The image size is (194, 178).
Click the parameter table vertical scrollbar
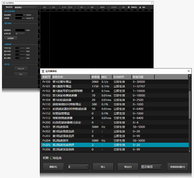click(x=190, y=109)
